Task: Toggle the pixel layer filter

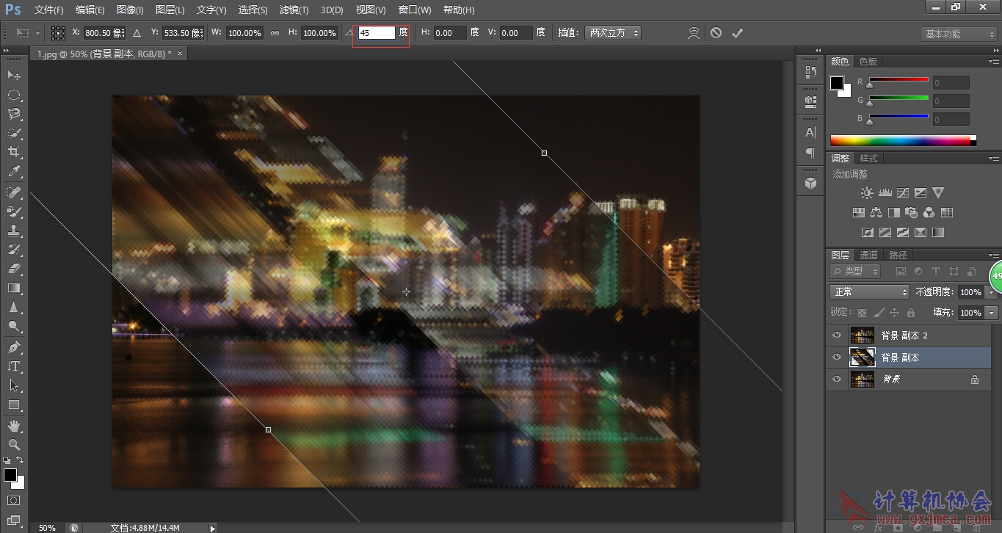Action: point(901,272)
